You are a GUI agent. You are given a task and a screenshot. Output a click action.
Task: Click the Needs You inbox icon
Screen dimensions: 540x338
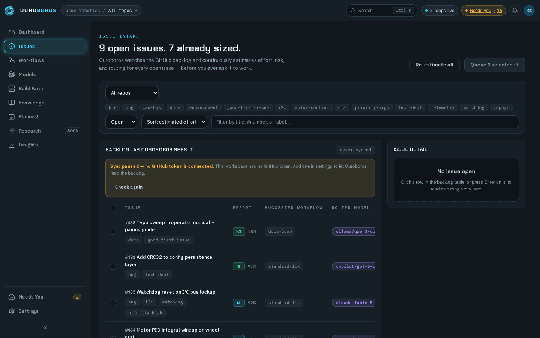point(12,297)
